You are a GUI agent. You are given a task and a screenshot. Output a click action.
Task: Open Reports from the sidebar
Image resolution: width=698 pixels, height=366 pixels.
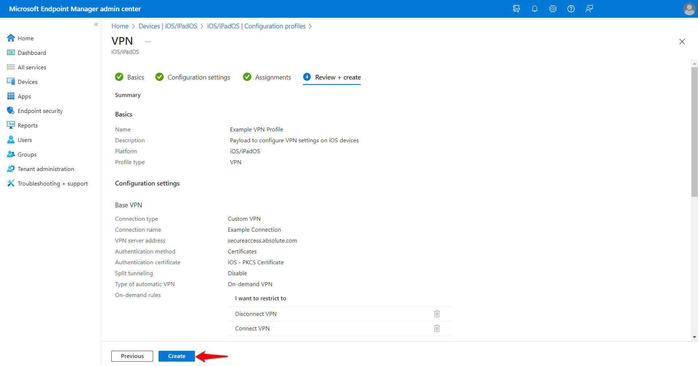click(x=27, y=125)
